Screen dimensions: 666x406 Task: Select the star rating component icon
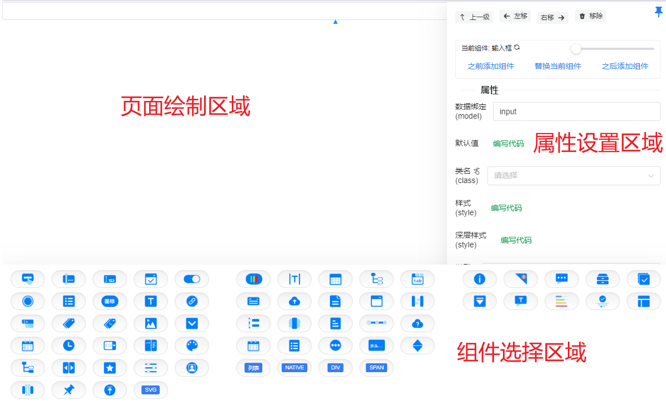click(110, 368)
